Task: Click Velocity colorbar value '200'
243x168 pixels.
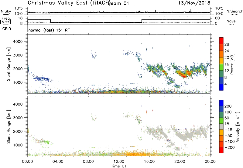Action: click(228, 106)
